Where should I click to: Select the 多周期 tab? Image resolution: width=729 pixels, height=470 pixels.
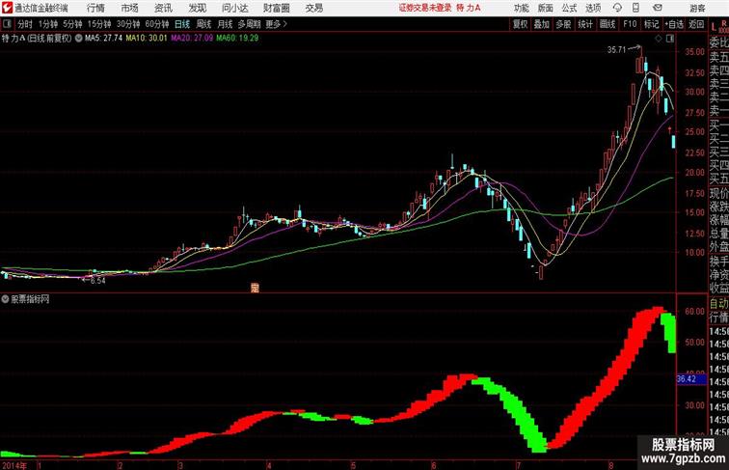[249, 24]
